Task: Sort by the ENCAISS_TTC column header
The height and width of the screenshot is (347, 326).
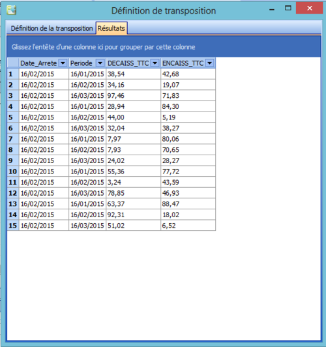Action: tap(183, 63)
